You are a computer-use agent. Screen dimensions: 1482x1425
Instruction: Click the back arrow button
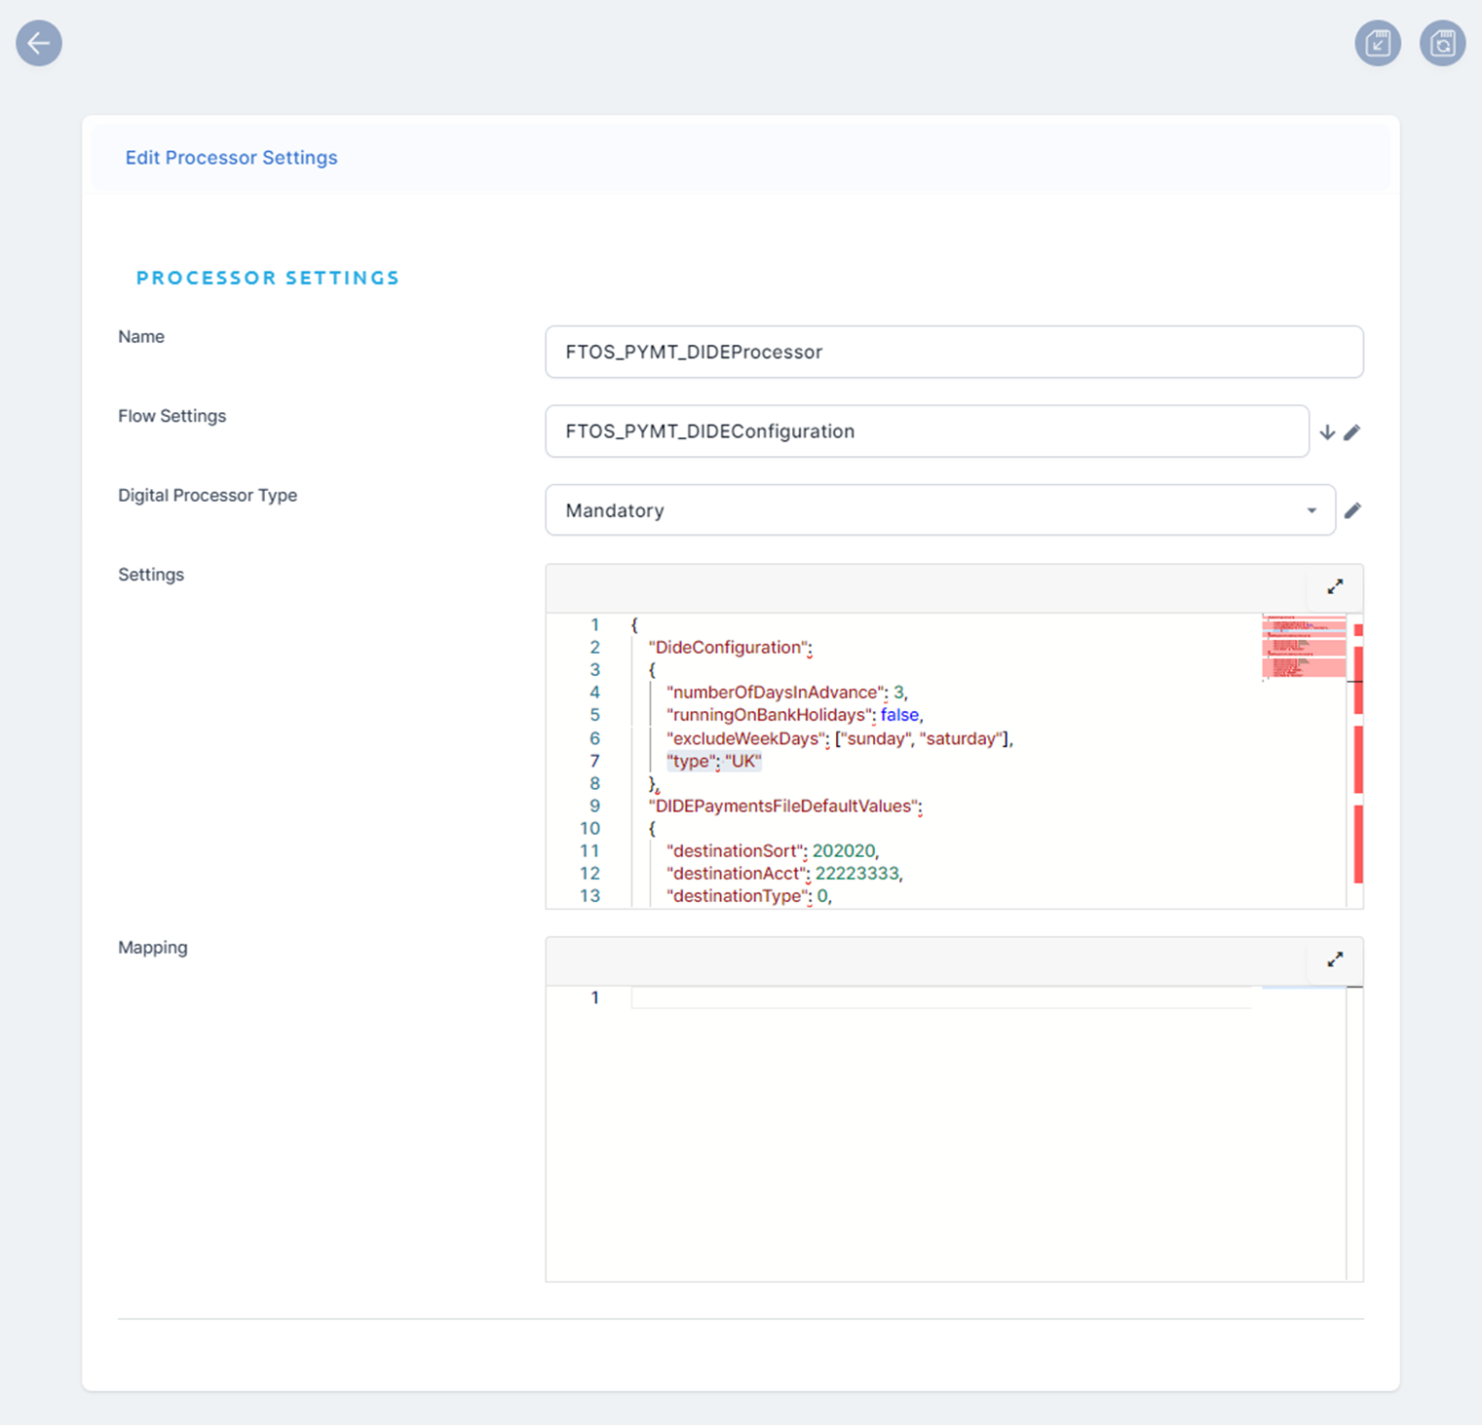click(x=39, y=44)
